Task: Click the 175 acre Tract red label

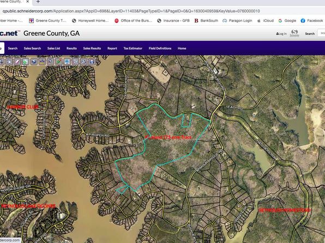Action: click(168, 137)
